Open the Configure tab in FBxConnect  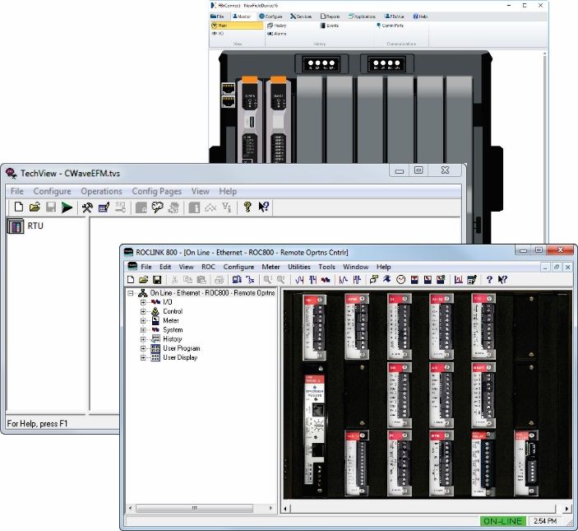tap(271, 16)
